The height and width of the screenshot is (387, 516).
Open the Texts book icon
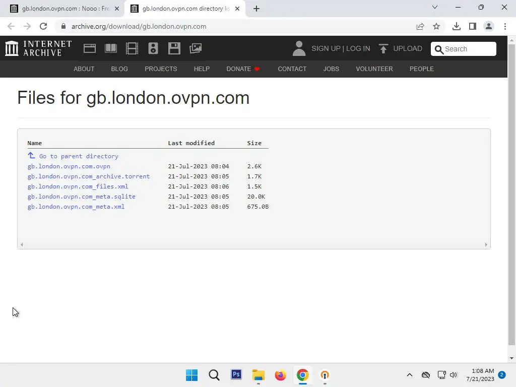111,48
